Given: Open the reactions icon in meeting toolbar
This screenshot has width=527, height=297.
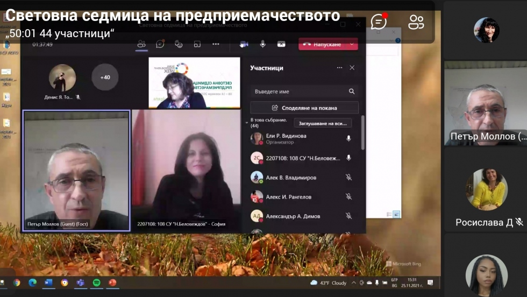Looking at the screenshot, I should pos(179,44).
